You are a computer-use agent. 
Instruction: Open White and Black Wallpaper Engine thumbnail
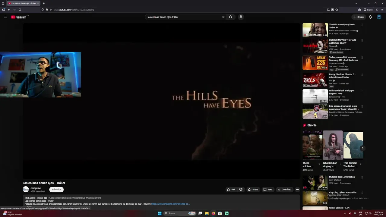315,96
